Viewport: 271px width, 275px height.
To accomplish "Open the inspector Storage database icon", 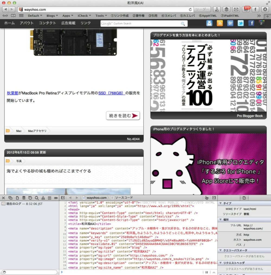I will (x=24, y=198).
